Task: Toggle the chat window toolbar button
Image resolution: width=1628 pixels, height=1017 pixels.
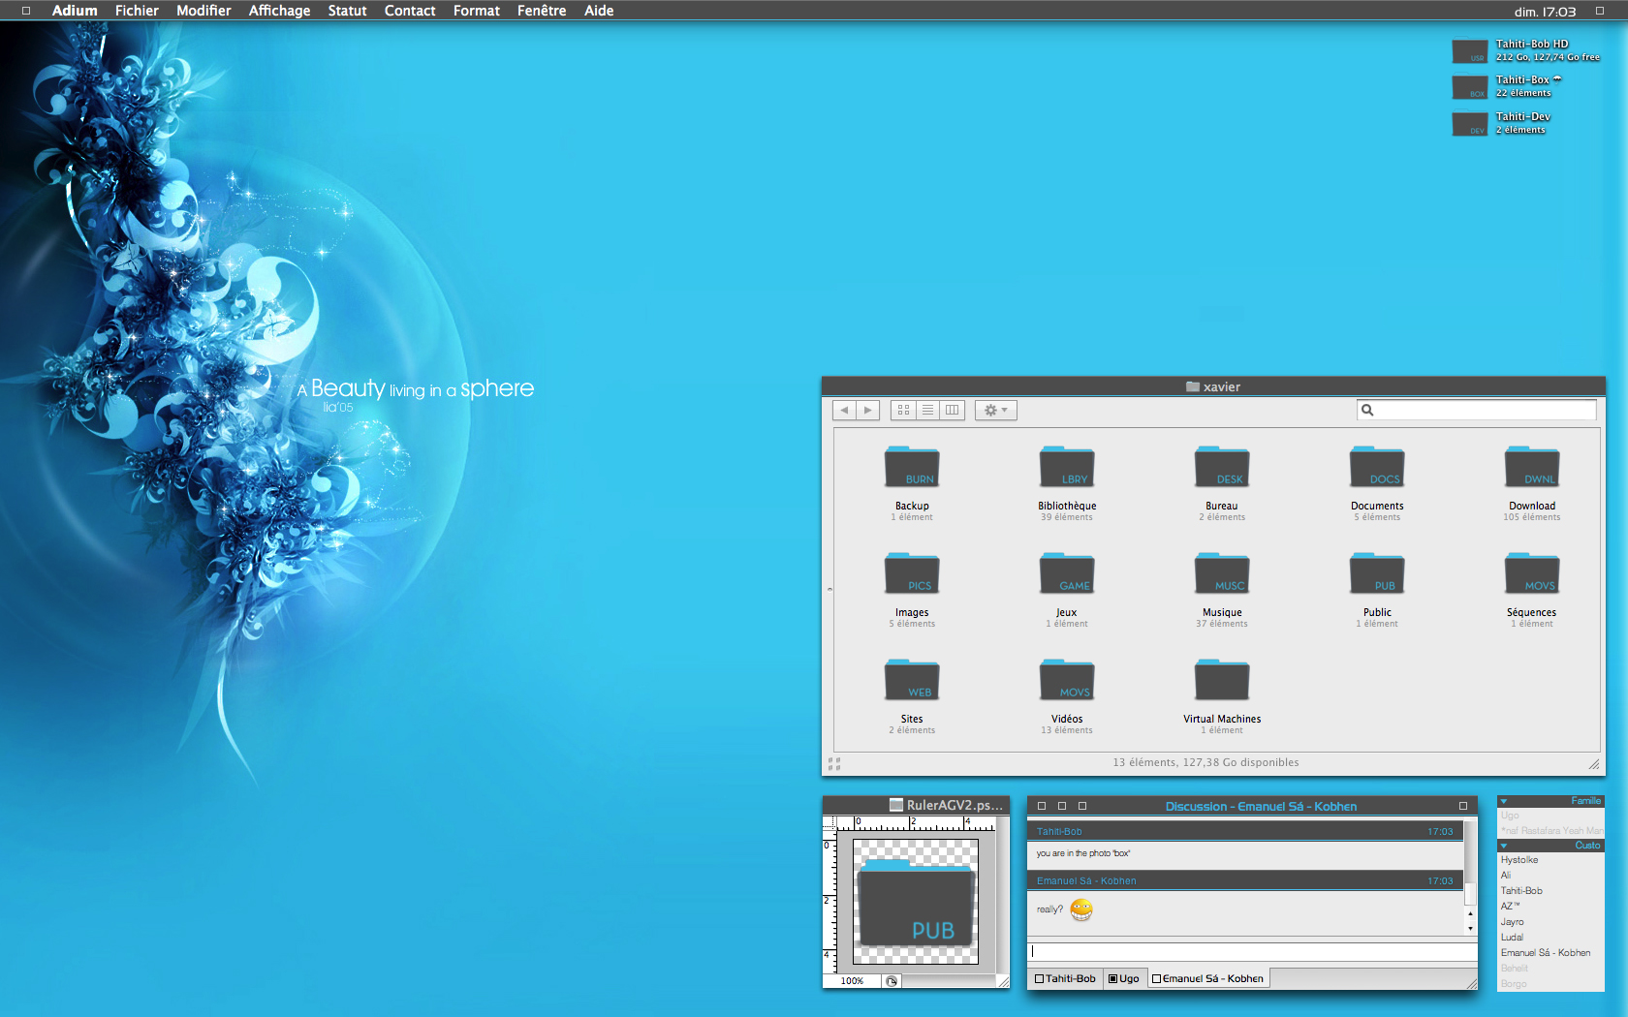Action: 1463,806
